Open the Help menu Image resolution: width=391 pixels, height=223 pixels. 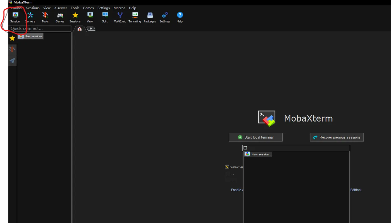click(x=133, y=8)
